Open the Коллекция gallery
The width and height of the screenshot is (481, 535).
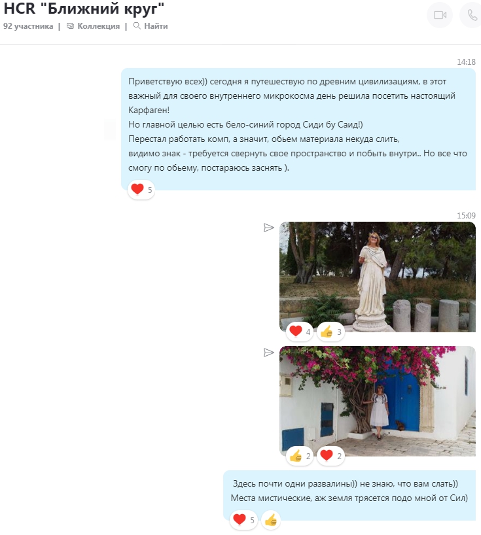(93, 26)
